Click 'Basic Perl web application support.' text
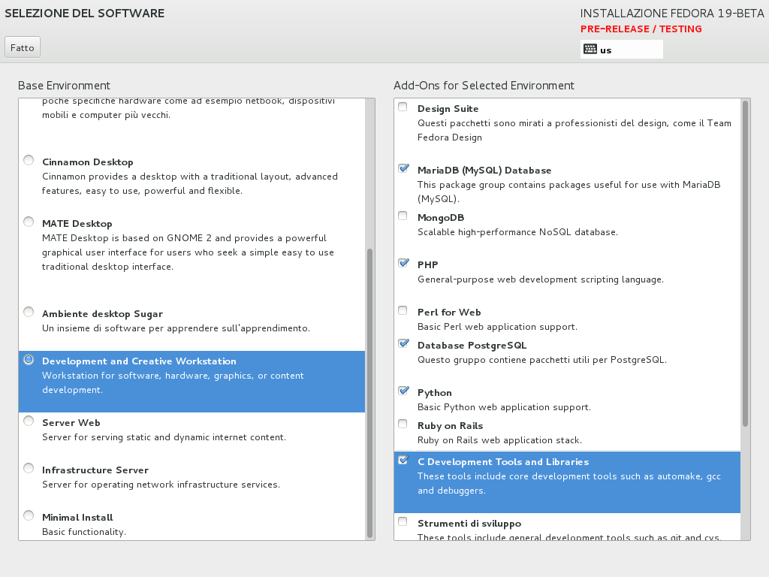This screenshot has height=577, width=769. pyautogui.click(x=497, y=327)
